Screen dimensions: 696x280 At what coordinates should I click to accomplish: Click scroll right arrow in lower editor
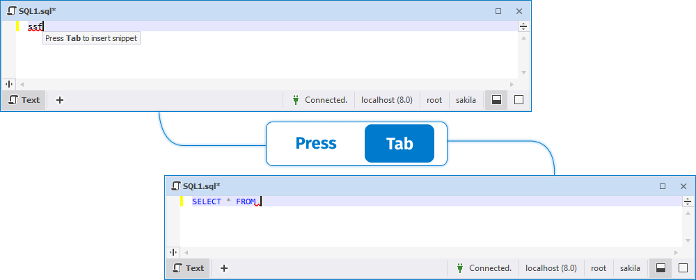point(676,252)
